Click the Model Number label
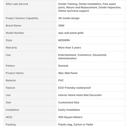 (15, 33)
